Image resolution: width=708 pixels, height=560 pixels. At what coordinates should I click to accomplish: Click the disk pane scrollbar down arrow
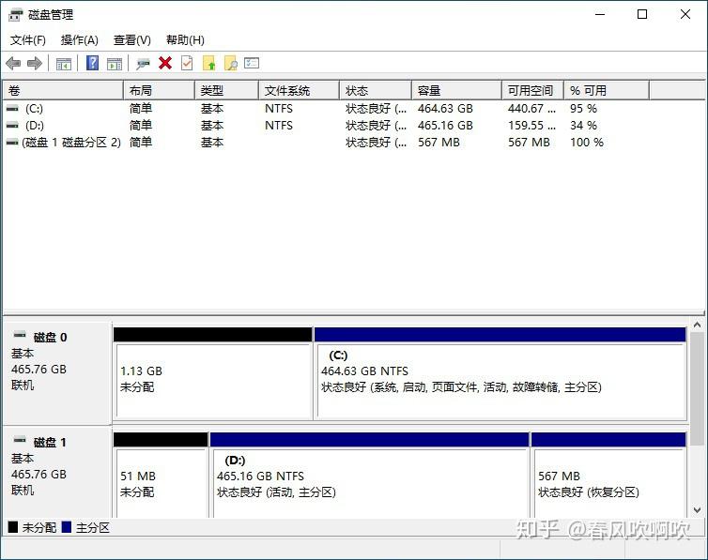(697, 510)
